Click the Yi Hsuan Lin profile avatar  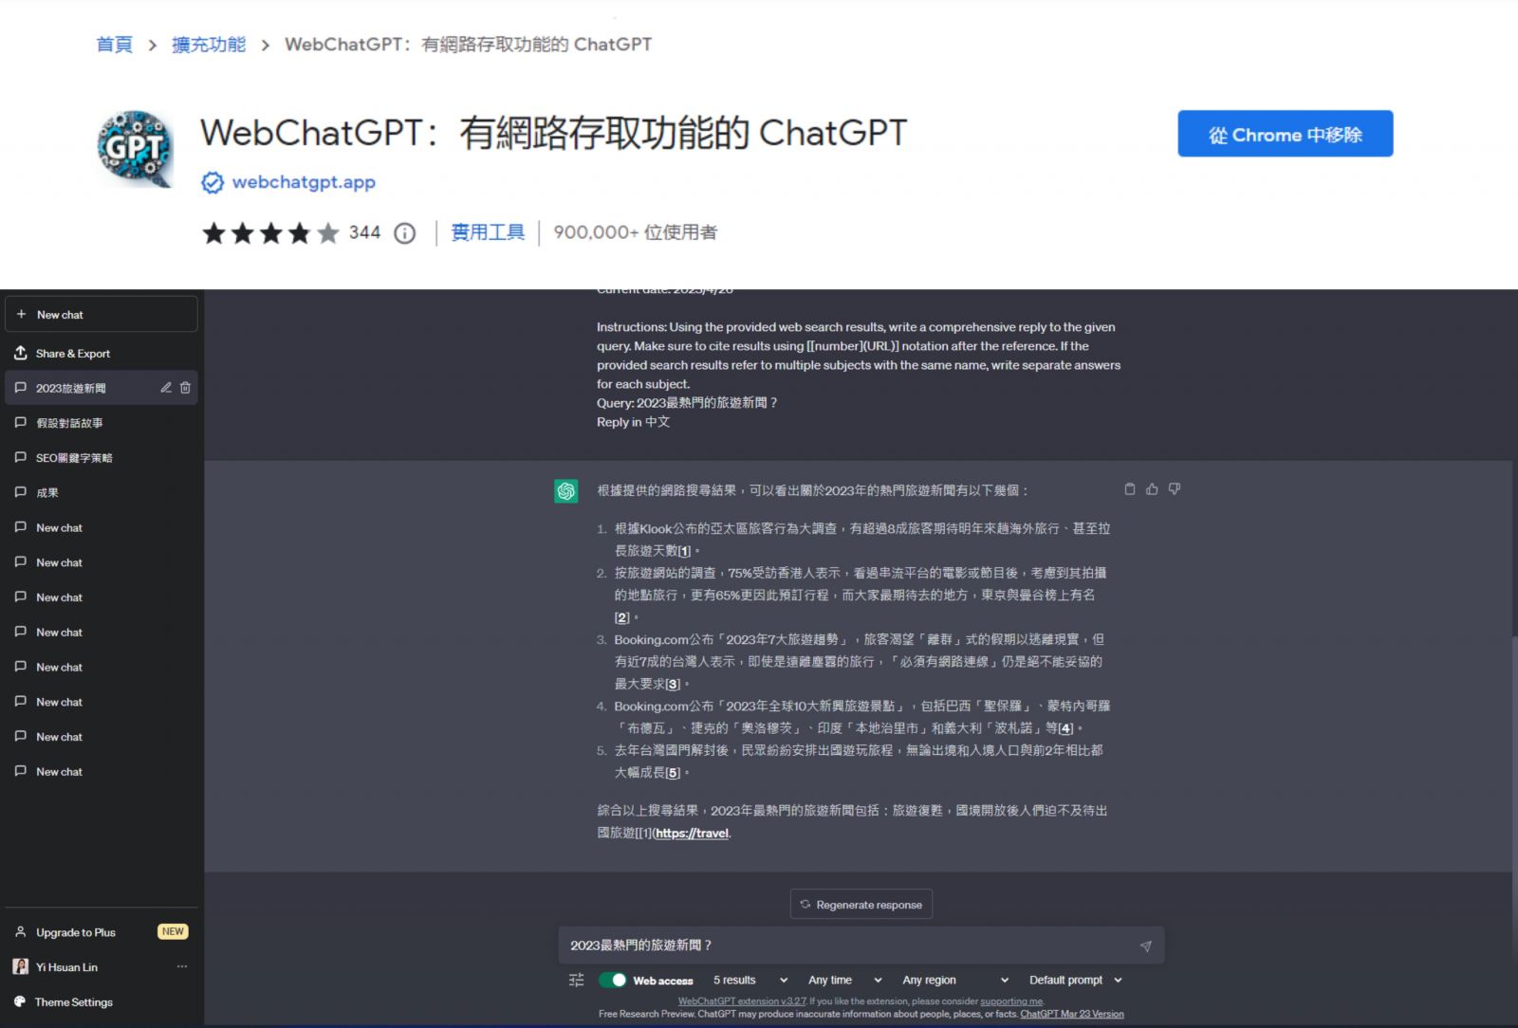point(20,966)
